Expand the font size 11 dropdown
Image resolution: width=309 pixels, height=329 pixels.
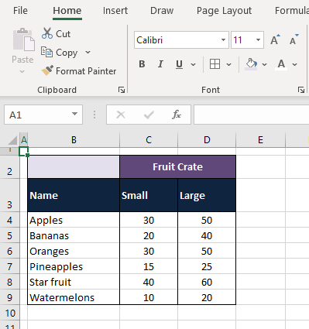(x=258, y=40)
